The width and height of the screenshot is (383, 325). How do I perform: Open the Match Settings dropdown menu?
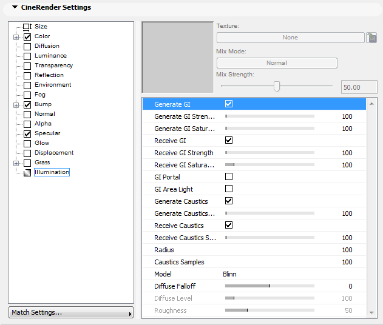70,313
